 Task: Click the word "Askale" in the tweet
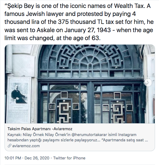click(56, 30)
